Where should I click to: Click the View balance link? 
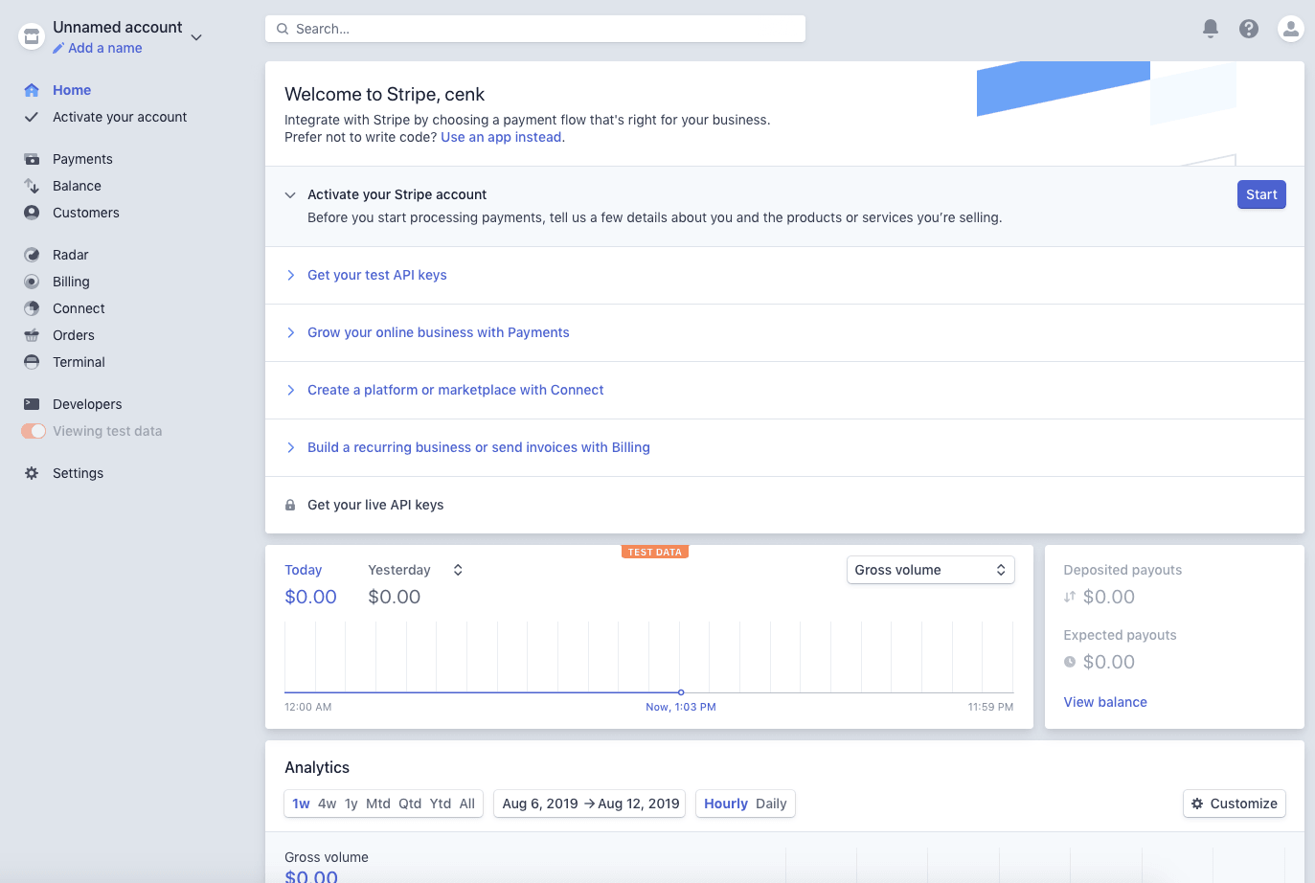point(1105,702)
